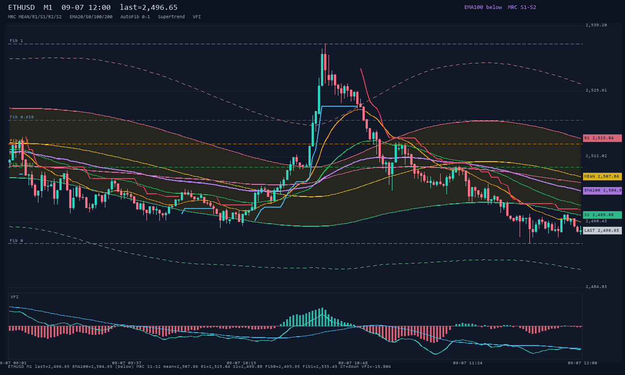Image resolution: width=625 pixels, height=375 pixels.
Task: Click the M1 timeframe label
Action: coord(48,8)
